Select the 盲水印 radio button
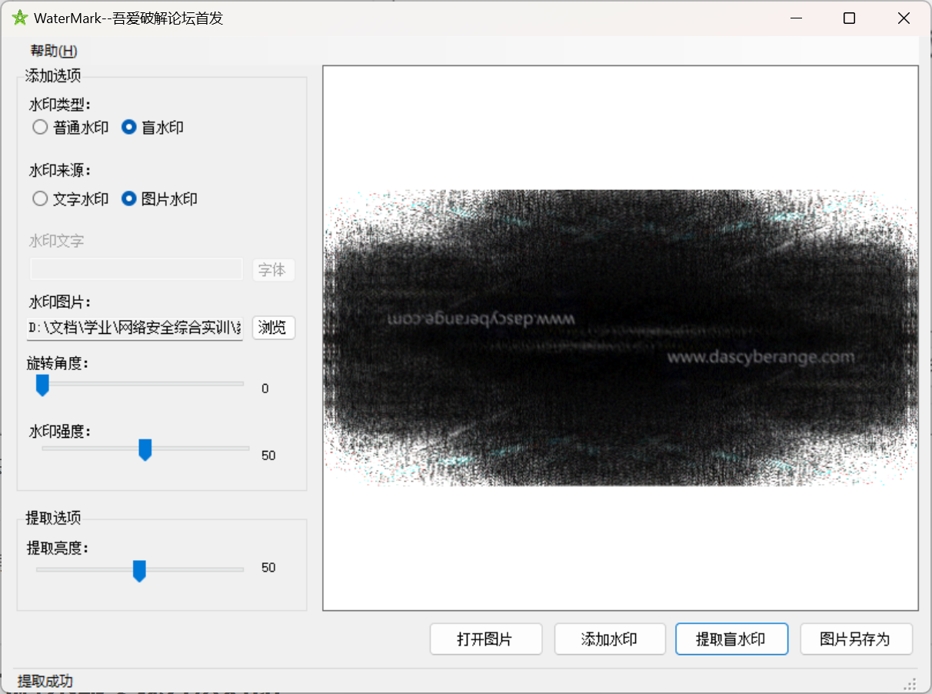 coord(152,128)
